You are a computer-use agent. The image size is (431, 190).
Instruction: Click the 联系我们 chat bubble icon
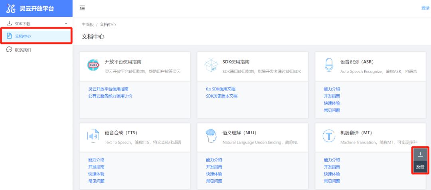point(9,50)
